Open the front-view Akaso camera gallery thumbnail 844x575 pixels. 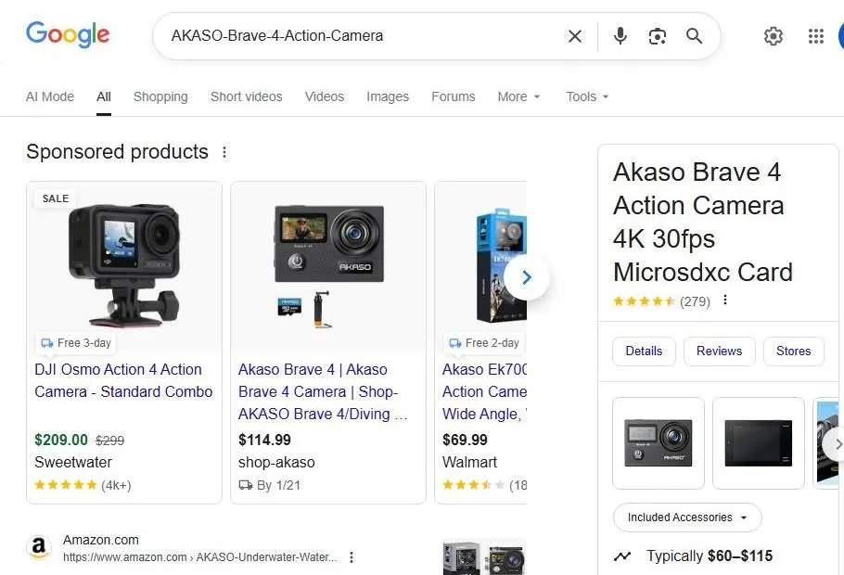pyautogui.click(x=659, y=443)
